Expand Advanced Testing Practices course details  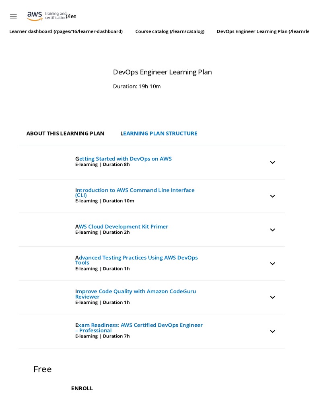(272, 264)
